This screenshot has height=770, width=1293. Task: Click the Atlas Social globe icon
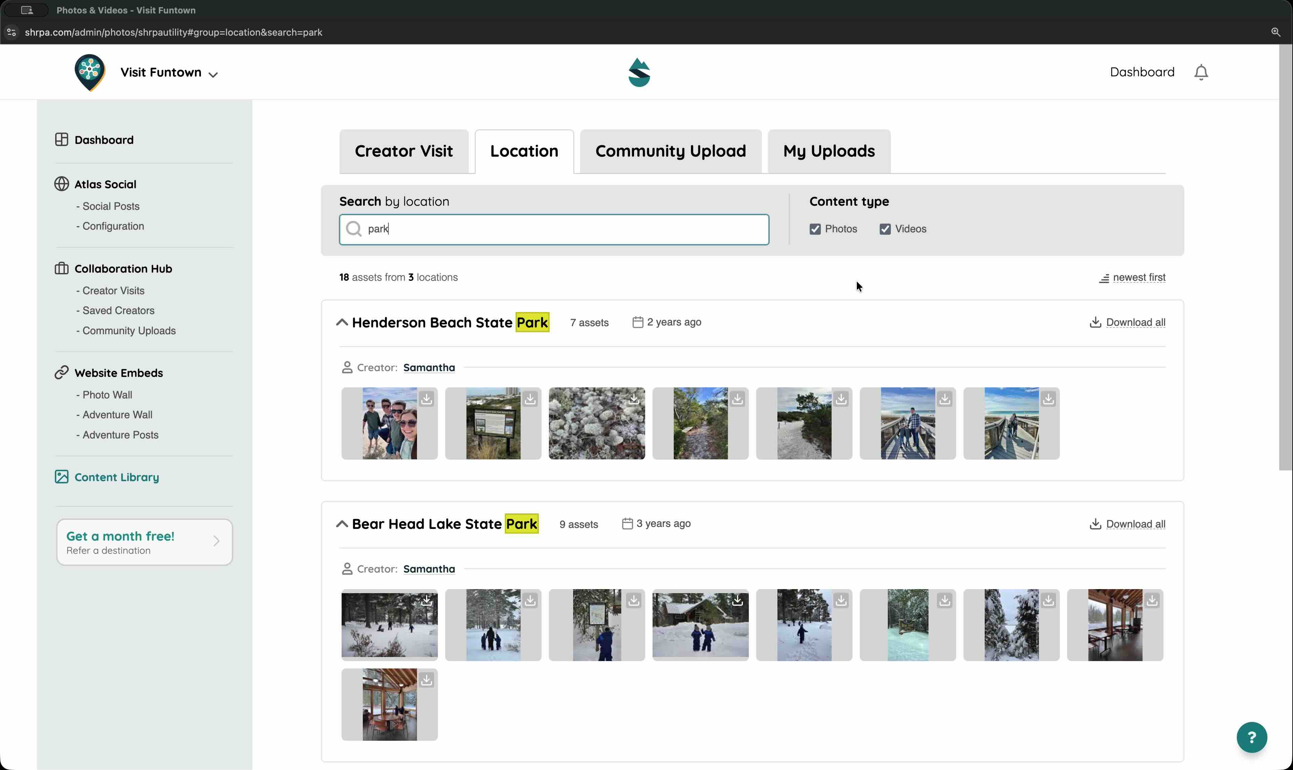(x=61, y=184)
